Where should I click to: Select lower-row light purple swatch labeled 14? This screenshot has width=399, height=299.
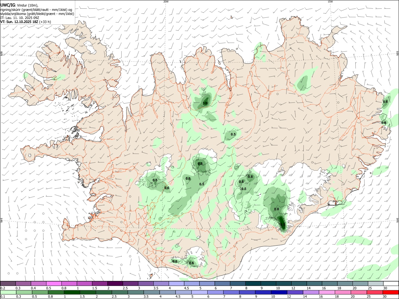[x=310, y=292]
